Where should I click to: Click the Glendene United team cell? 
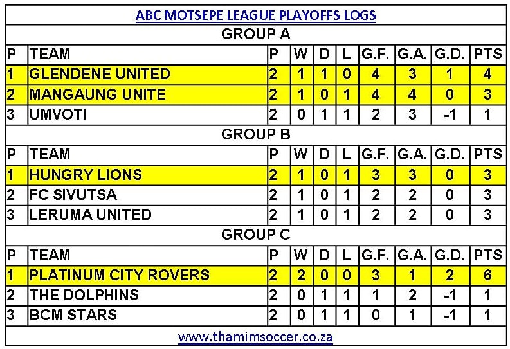[x=100, y=74]
